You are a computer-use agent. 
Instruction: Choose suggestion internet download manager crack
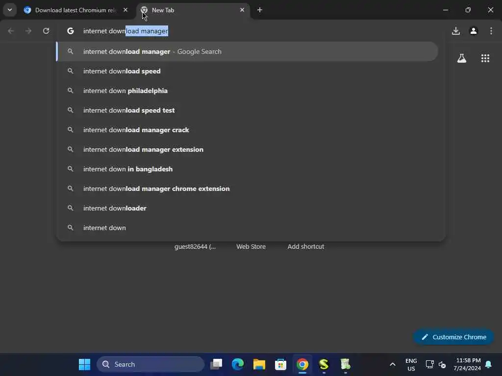(247, 130)
